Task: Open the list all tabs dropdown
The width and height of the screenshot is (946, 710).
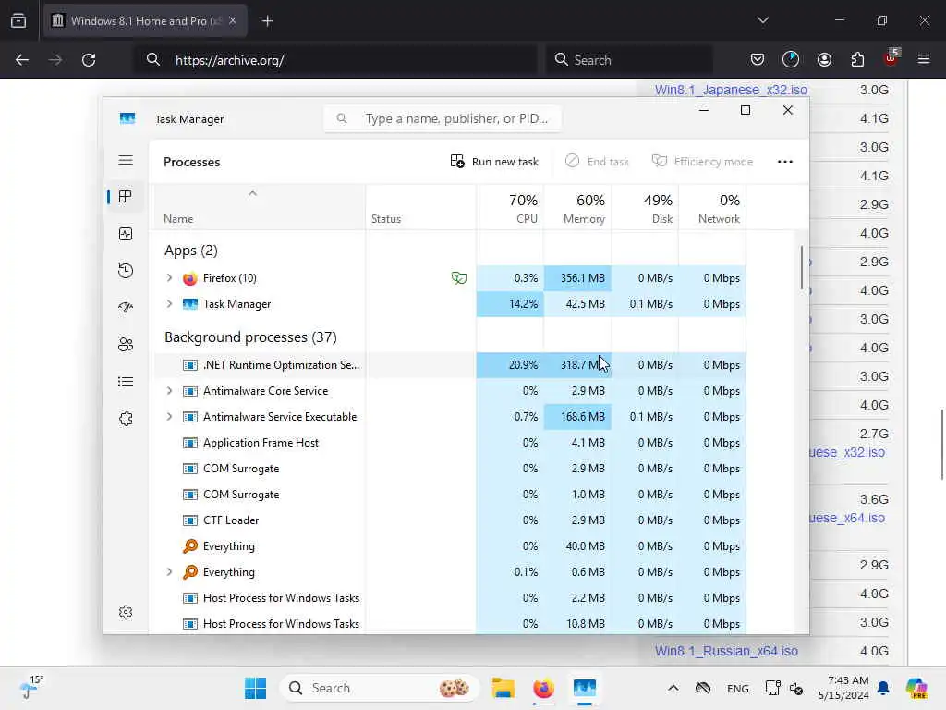Action: 762,20
